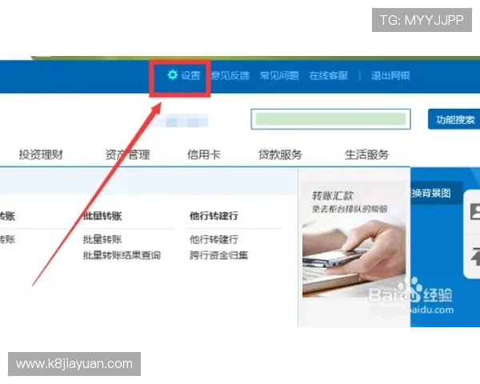Open 跨行资金归集 link

218,255
